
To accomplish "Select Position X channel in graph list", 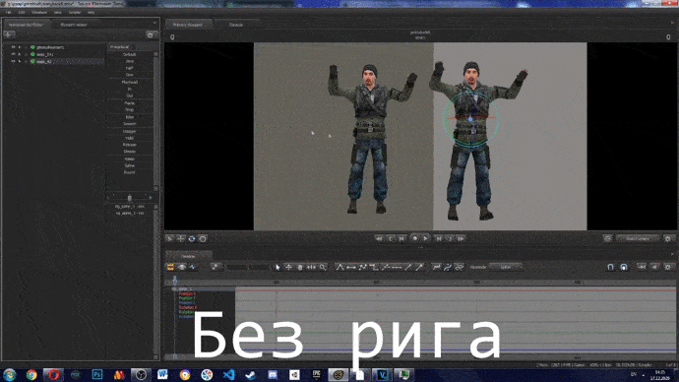I will coord(188,293).
